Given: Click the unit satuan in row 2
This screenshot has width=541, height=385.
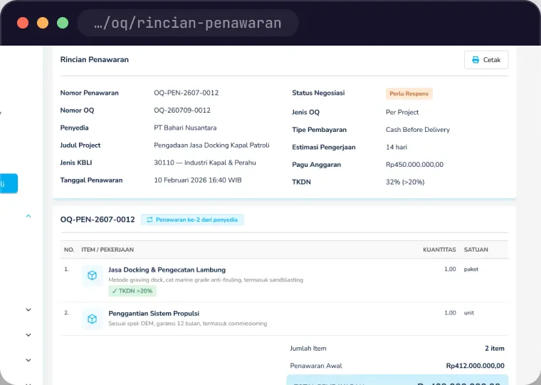Looking at the screenshot, I should tap(469, 313).
